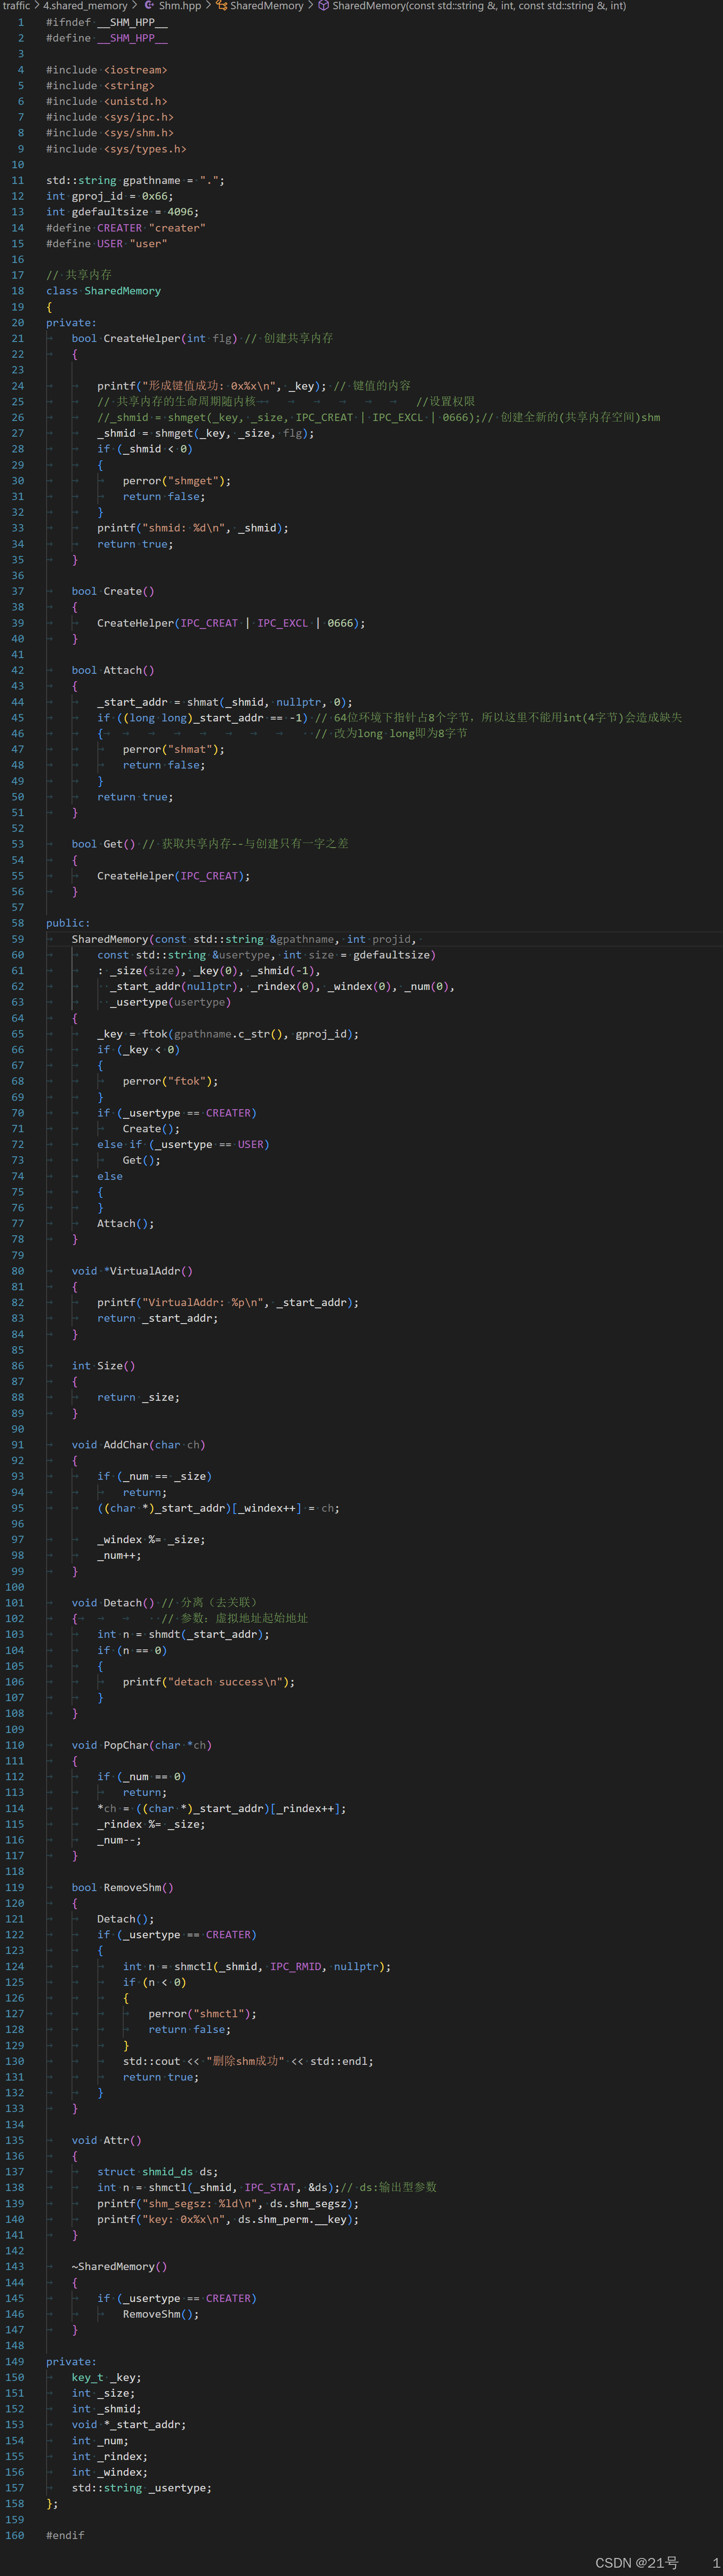Click line number 59 in the gutter
This screenshot has width=723, height=2576.
click(x=17, y=939)
